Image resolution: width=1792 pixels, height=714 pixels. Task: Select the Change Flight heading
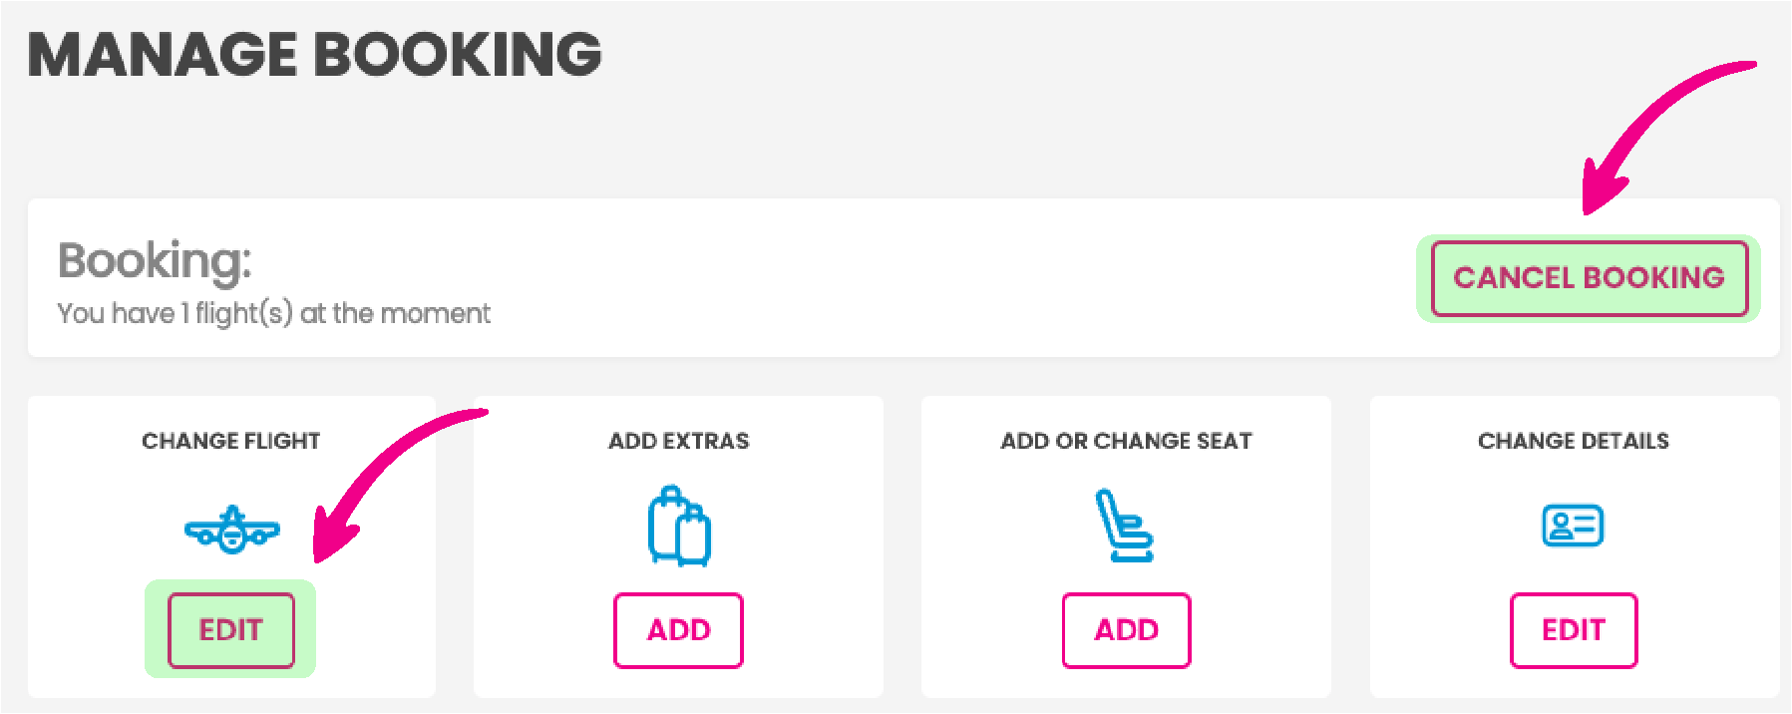coord(231,441)
